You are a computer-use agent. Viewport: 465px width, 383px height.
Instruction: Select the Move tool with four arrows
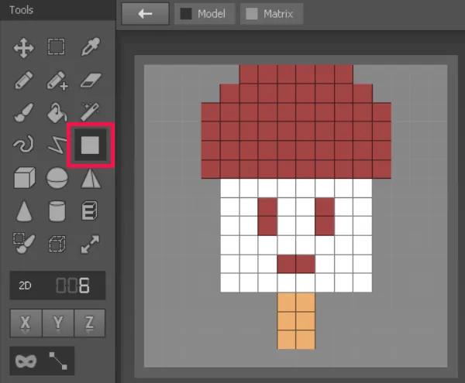point(24,47)
